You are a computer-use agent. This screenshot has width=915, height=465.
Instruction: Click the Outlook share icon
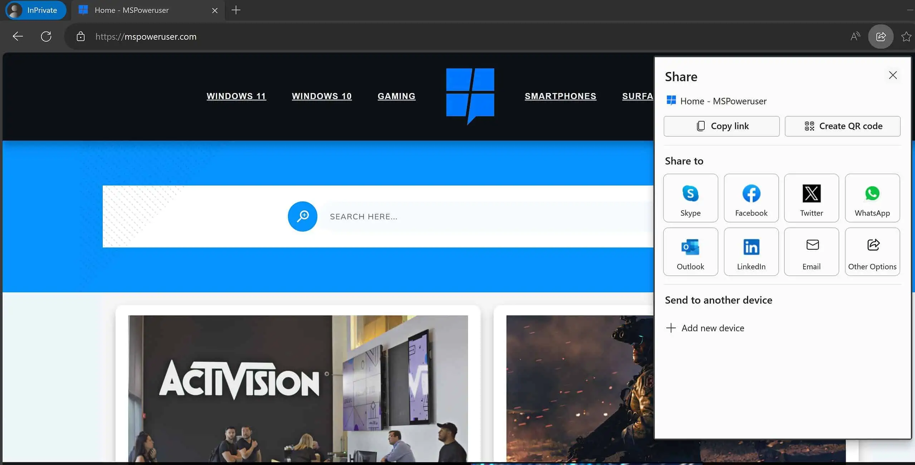690,251
